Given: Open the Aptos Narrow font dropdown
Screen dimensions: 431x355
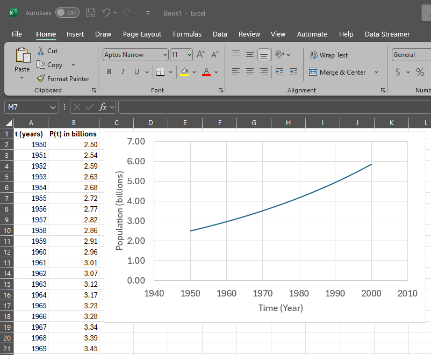Looking at the screenshot, I should 165,55.
